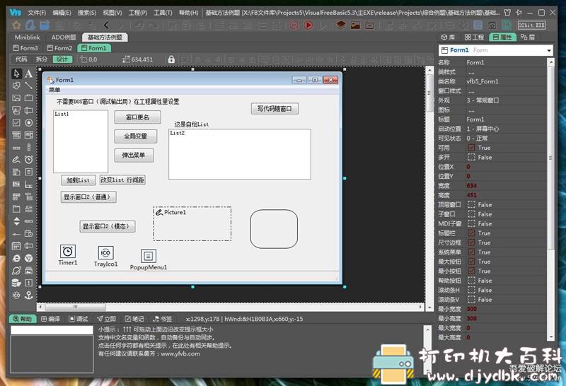The height and width of the screenshot is (386, 566).
Task: Open the 工程(P) menu
Action: coord(138,13)
